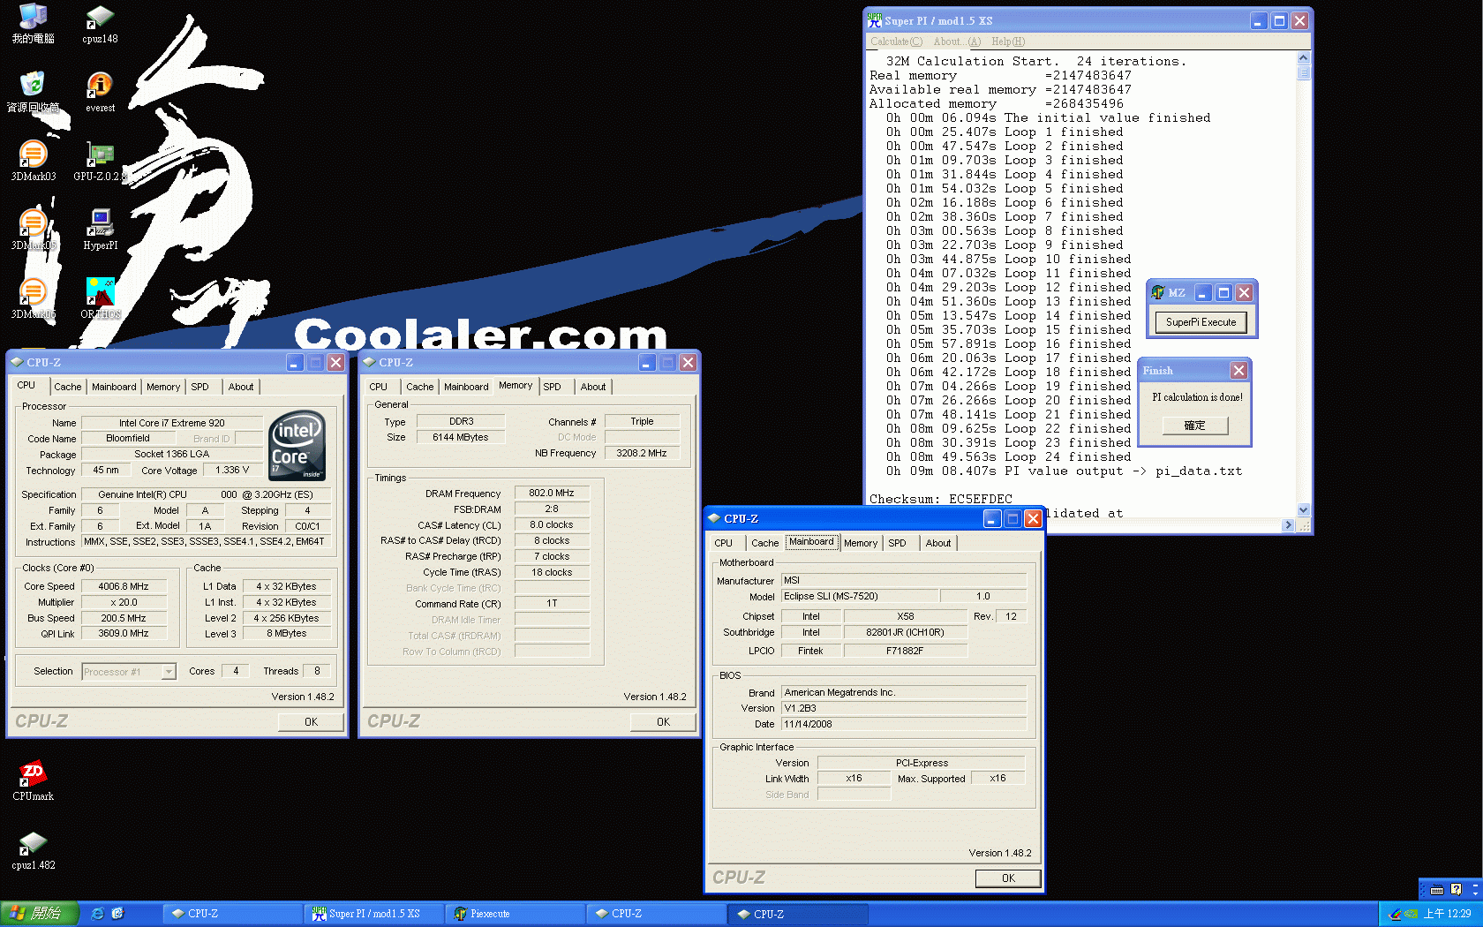1483x927 pixels.
Task: Open the everest desktop icon
Action: point(100,92)
